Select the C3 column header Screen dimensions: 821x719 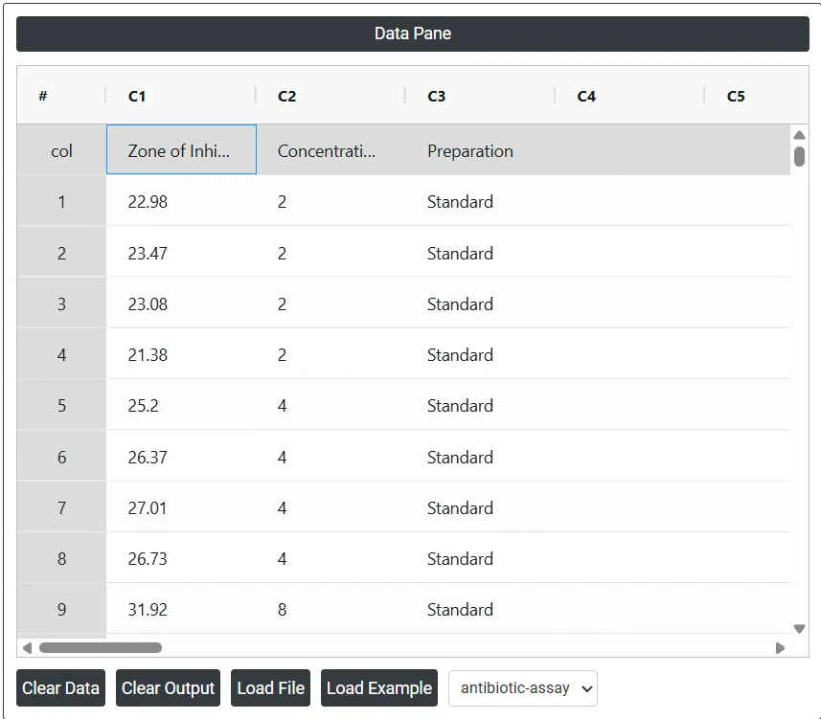pos(480,96)
